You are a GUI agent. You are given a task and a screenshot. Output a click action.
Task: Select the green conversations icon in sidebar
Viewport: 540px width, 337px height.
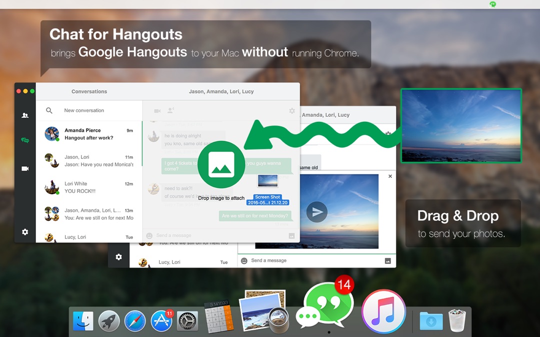(x=25, y=140)
